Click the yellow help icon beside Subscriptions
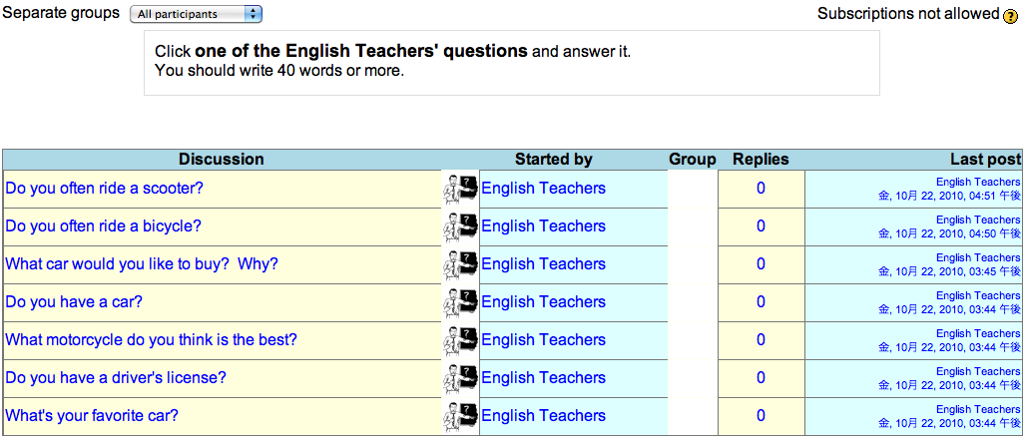1027x440 pixels. point(1010,16)
